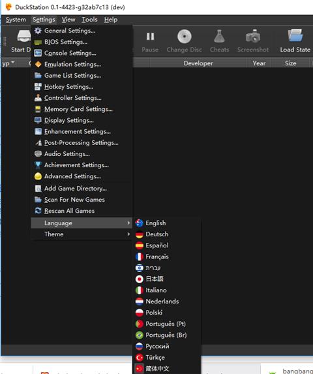Open the Tools menu
The height and width of the screenshot is (374, 313).
click(89, 20)
